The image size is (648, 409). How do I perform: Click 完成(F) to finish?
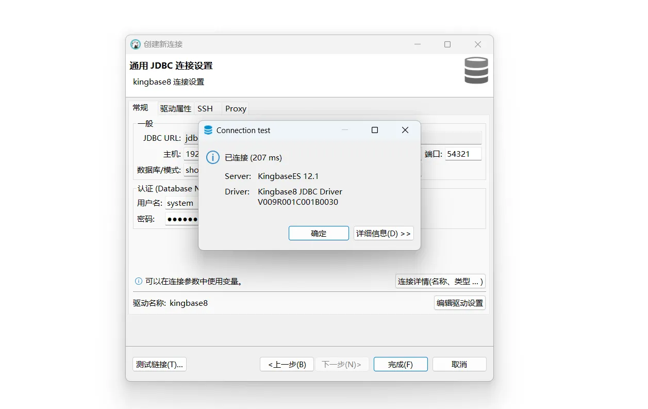tap(401, 364)
